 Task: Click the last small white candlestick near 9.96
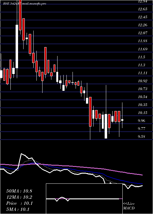point(122,120)
